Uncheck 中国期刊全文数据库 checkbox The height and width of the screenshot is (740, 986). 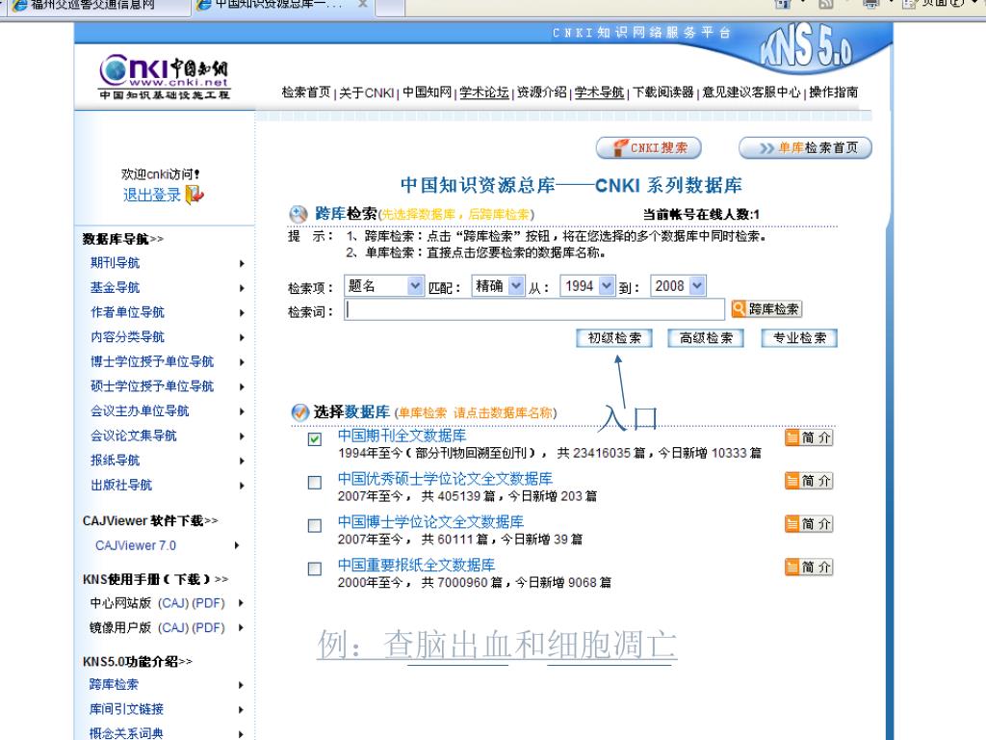point(315,438)
